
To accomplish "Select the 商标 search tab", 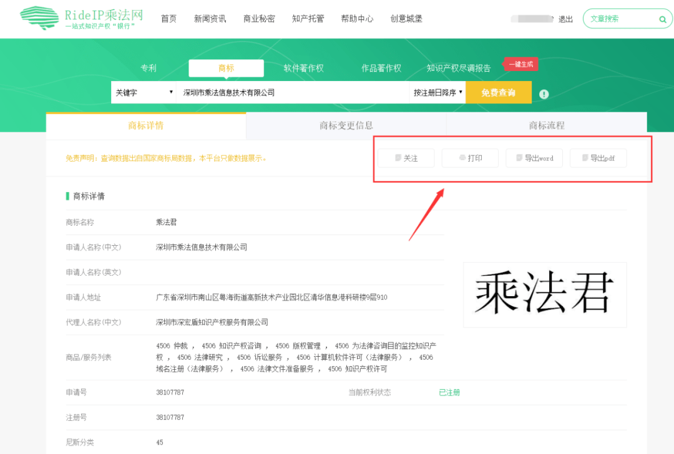I will pos(226,68).
